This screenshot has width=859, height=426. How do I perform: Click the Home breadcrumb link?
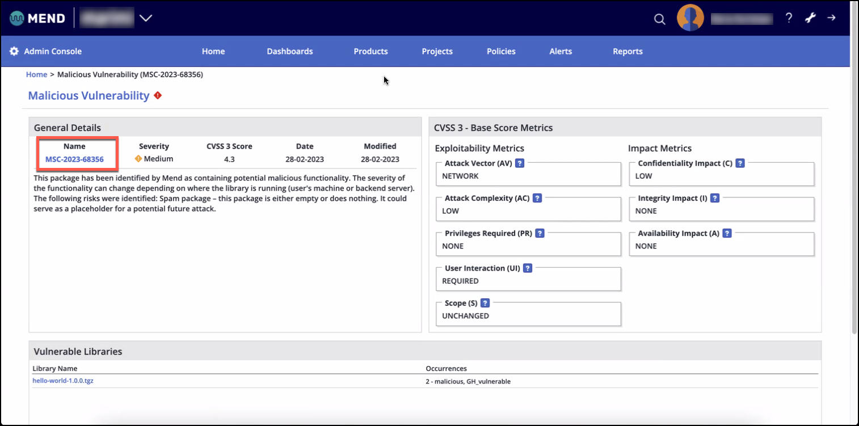(36, 74)
